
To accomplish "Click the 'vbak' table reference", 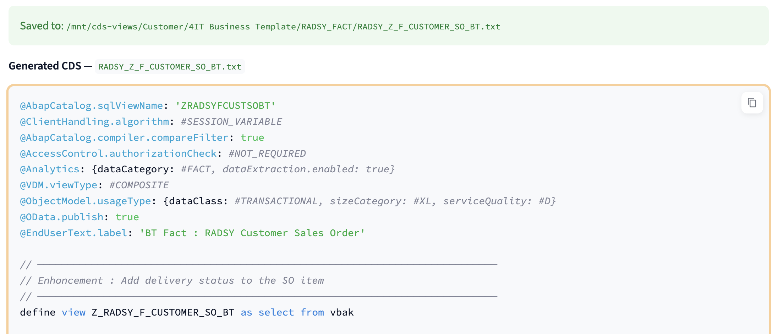I will (x=342, y=312).
